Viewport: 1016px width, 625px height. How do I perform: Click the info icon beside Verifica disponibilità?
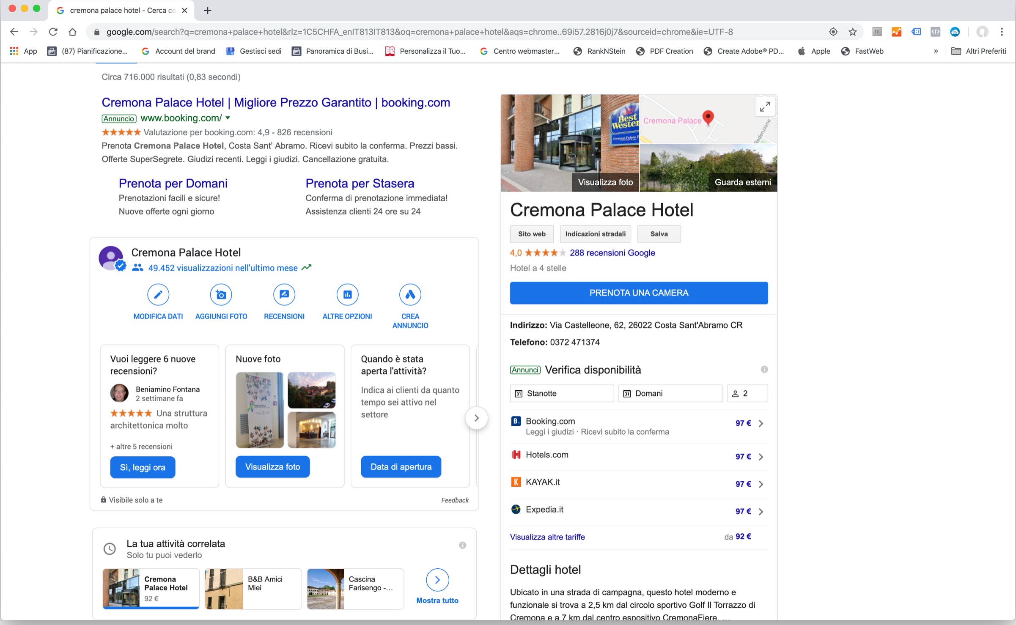[x=764, y=369]
